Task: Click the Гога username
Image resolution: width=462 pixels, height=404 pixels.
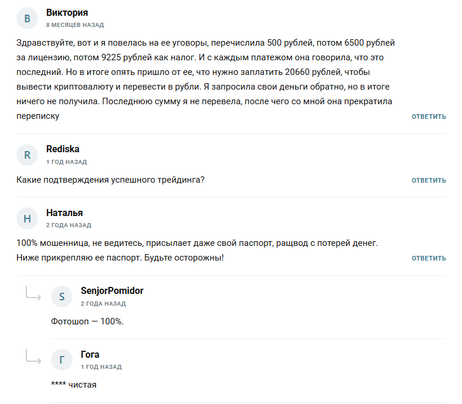Action: [90, 354]
